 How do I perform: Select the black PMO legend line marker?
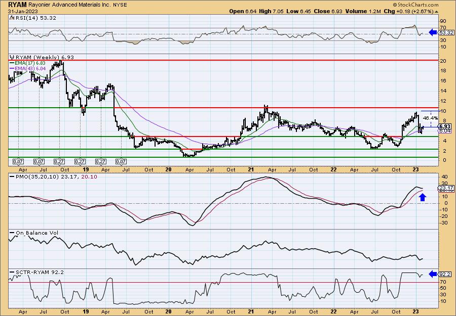12,176
